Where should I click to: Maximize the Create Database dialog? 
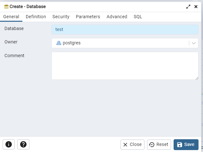pos(188,6)
